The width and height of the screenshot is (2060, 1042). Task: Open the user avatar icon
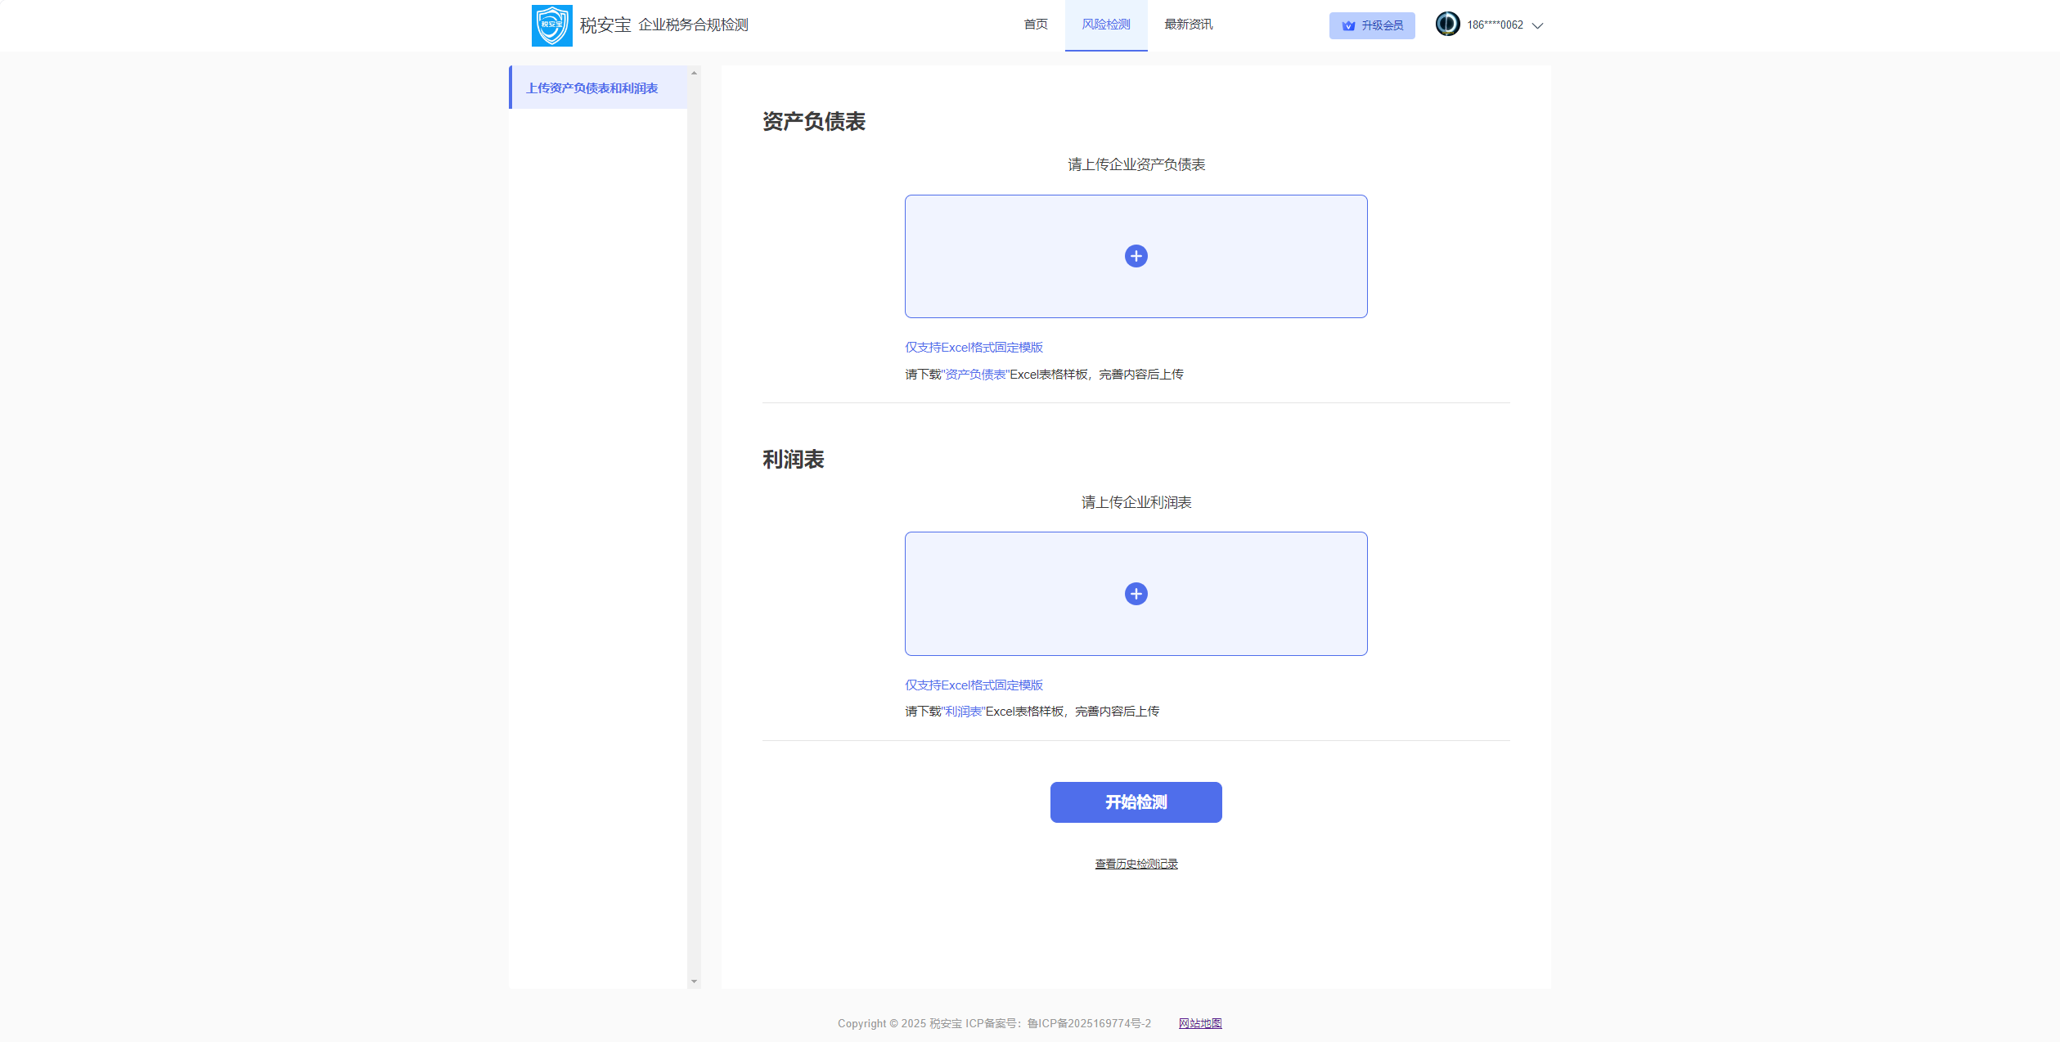1447,25
